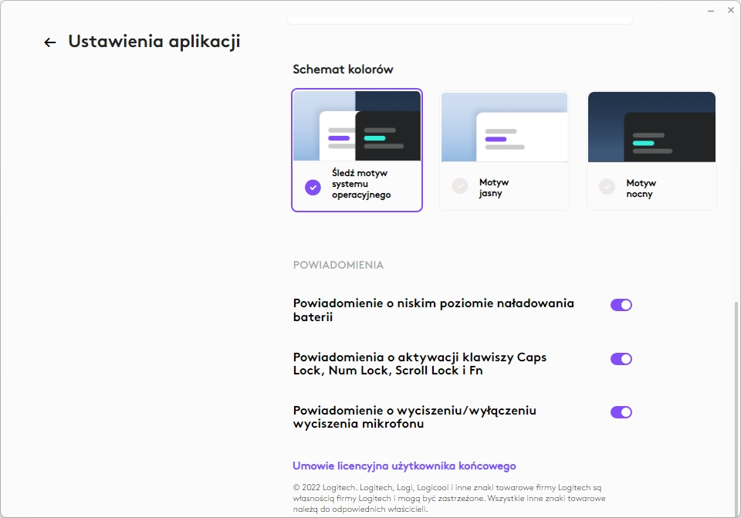Viewport: 741px width, 518px height.
Task: Open Umowie licencyjna użytkownika końcowego link
Action: [x=404, y=466]
